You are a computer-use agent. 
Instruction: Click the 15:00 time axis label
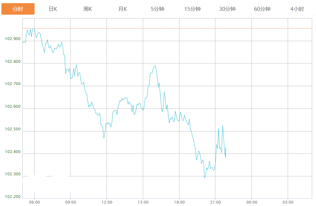click(x=143, y=202)
